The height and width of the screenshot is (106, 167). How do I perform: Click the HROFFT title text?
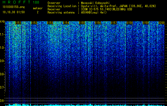tap(16, 2)
